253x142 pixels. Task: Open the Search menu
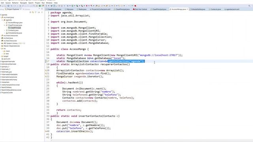click(x=31, y=3)
